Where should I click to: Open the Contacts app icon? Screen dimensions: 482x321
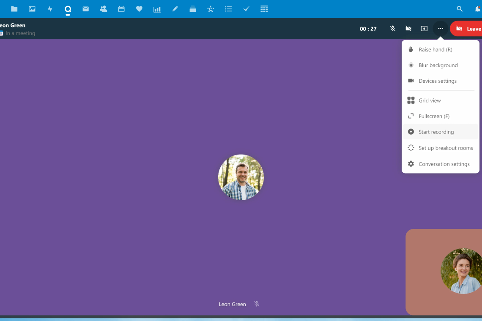[103, 9]
